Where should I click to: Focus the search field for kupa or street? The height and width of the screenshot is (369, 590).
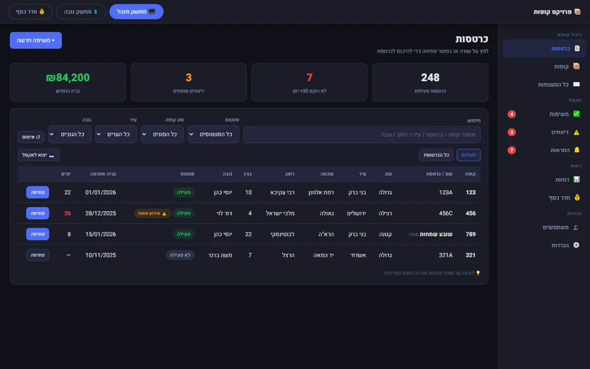tap(362, 135)
